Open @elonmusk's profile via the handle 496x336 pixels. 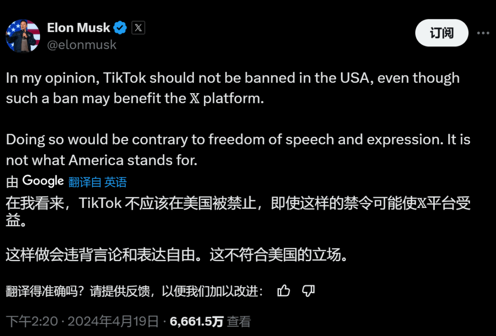tap(82, 45)
